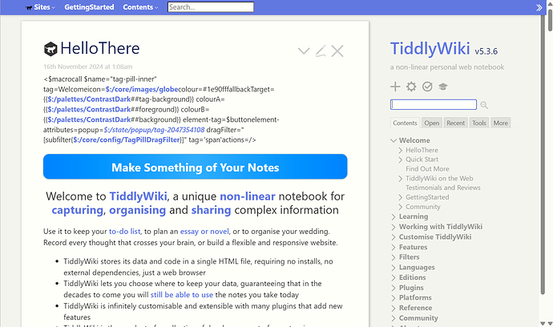Expand the Plugins section
Viewport: 553px width, 327px height.
click(394, 288)
